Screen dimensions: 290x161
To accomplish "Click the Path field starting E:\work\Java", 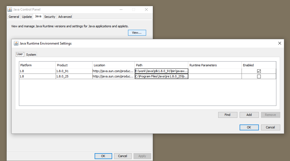I will [x=161, y=71].
